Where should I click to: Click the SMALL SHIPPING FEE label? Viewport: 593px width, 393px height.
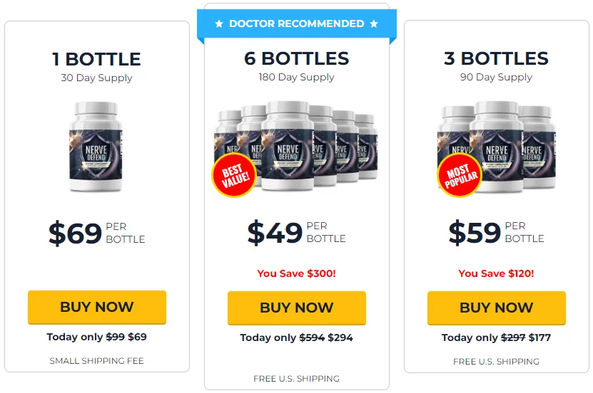point(97,361)
